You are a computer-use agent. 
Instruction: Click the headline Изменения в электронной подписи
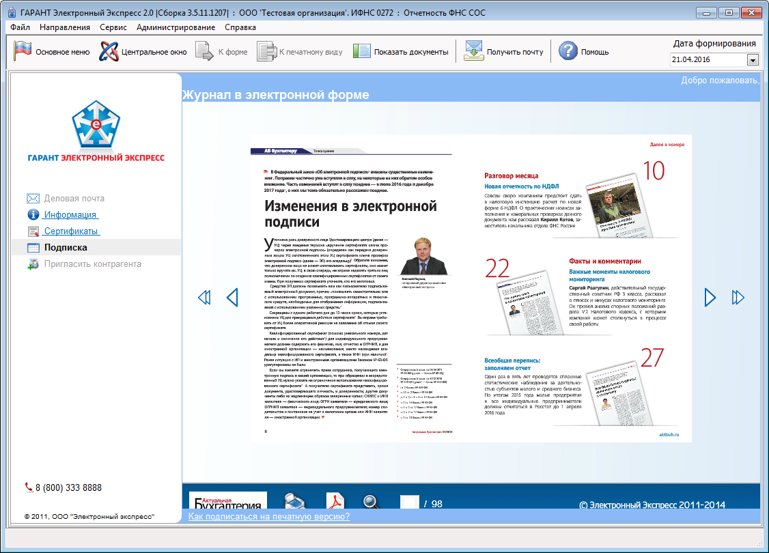(350, 214)
